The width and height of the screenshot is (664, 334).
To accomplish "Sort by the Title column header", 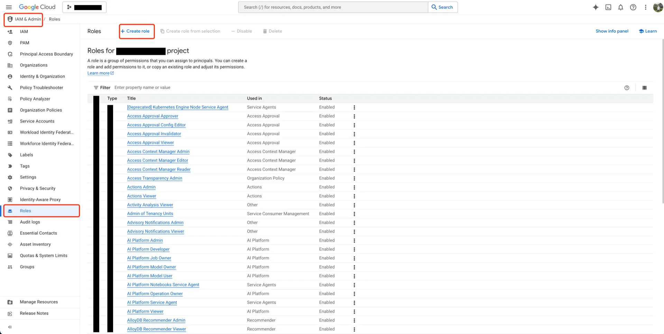I will click(131, 98).
